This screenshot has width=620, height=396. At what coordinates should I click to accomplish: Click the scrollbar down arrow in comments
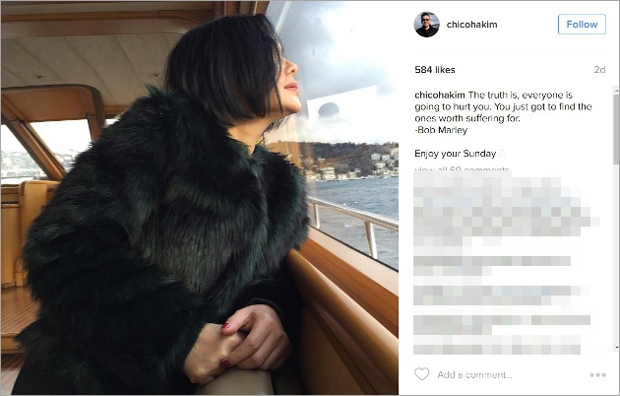[616, 348]
